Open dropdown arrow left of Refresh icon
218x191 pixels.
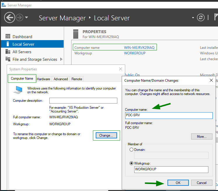coord(193,18)
